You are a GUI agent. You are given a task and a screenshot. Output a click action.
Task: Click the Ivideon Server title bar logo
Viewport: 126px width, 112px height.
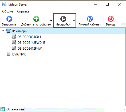tap(4, 4)
